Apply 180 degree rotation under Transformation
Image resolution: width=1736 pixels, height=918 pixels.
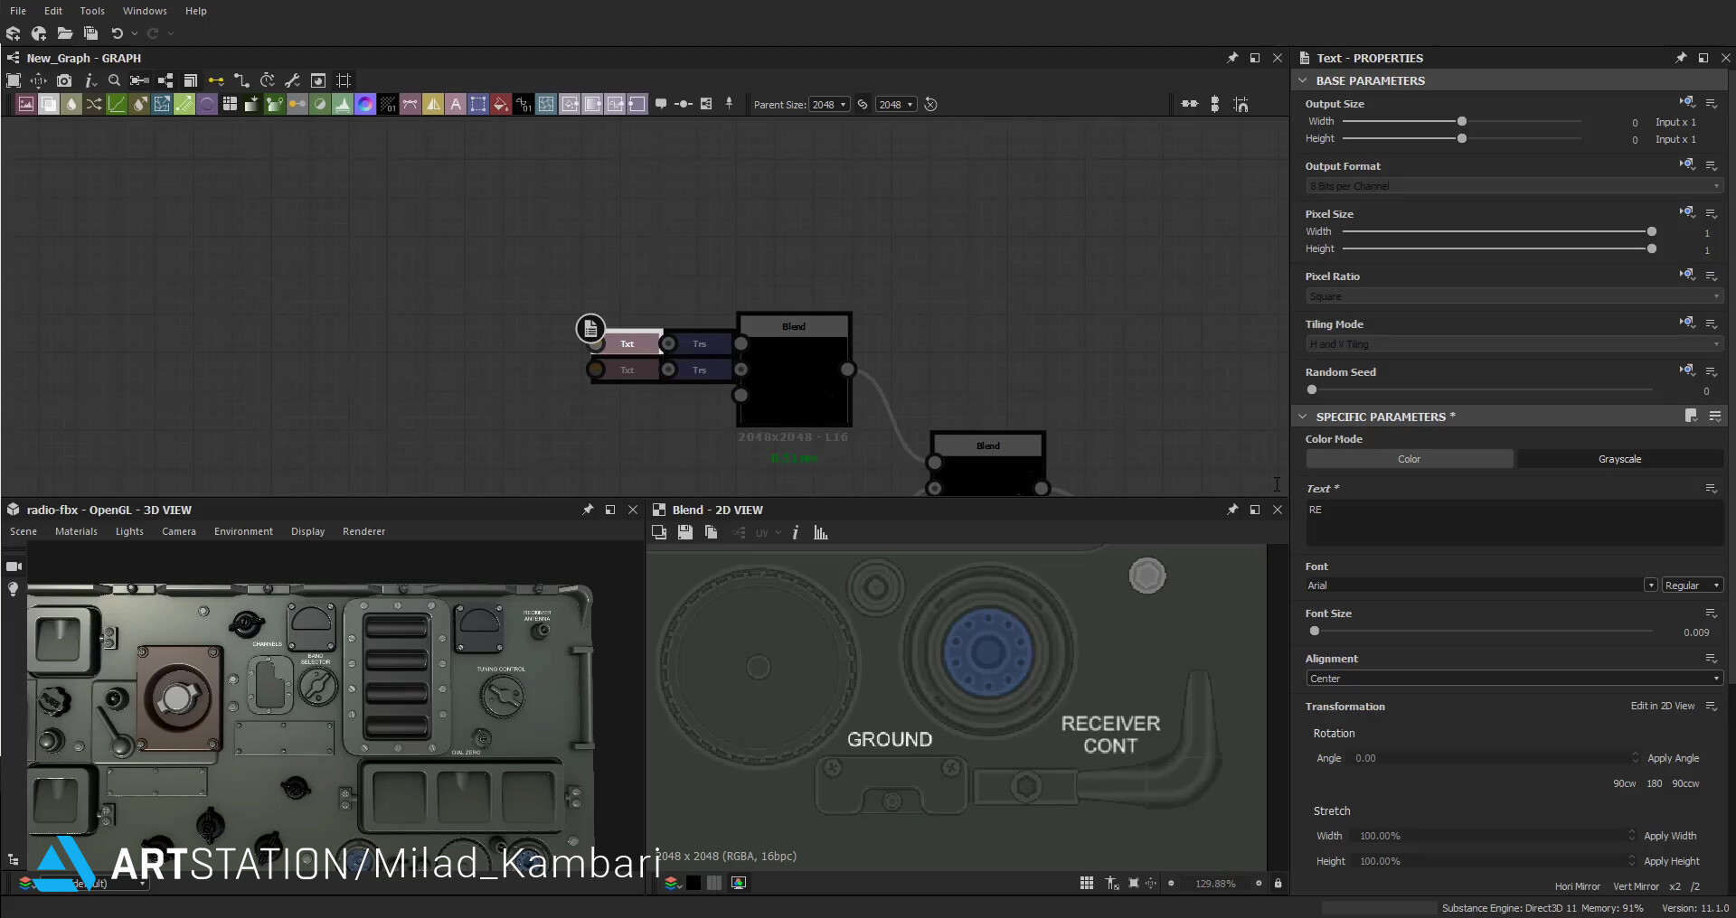(1655, 783)
